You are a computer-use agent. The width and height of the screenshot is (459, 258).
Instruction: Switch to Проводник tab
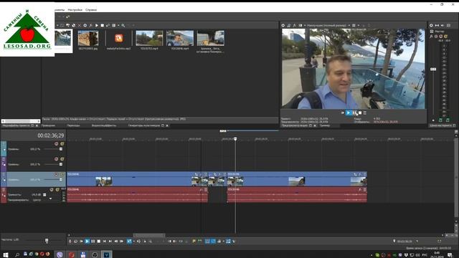48,125
